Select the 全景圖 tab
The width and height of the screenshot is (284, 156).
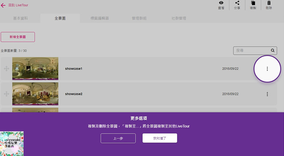pyautogui.click(x=60, y=18)
